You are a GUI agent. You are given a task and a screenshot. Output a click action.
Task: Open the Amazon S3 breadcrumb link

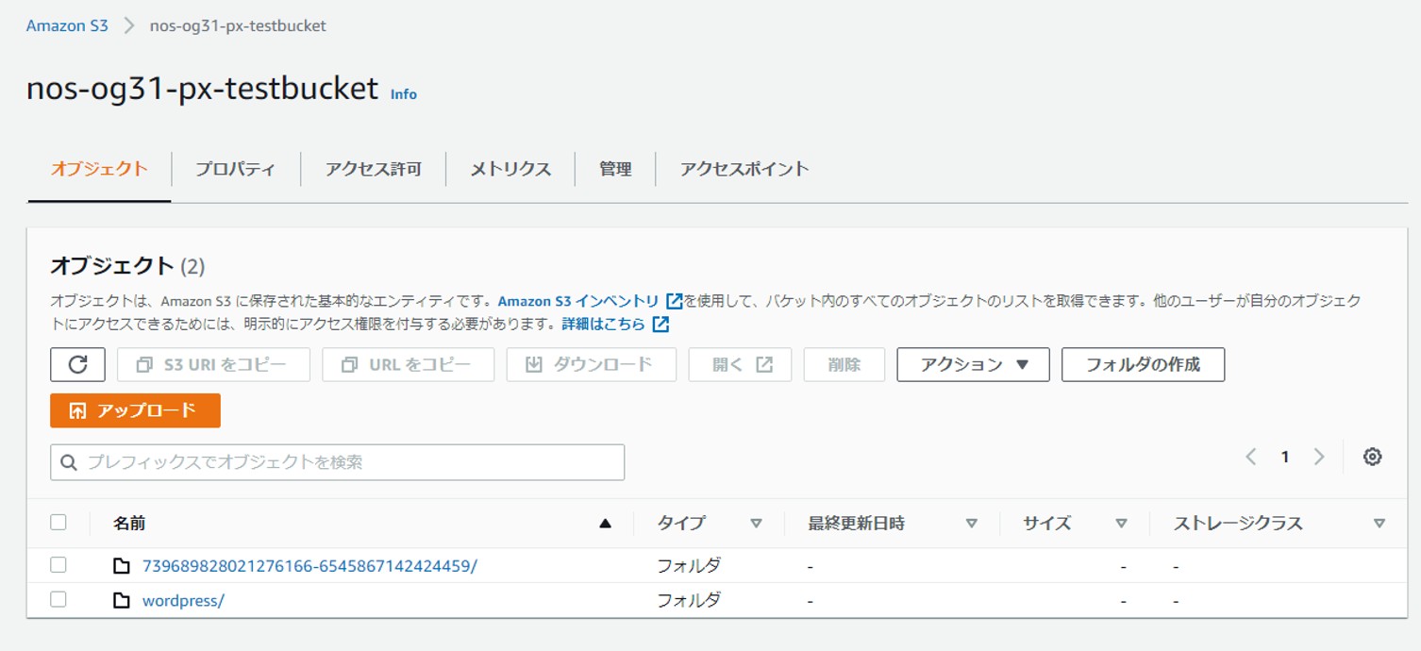tap(67, 25)
